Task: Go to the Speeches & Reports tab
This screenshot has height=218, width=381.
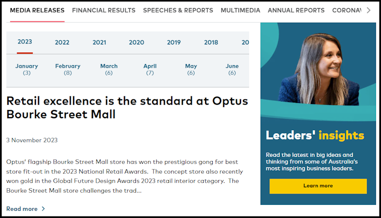Action: pos(178,10)
